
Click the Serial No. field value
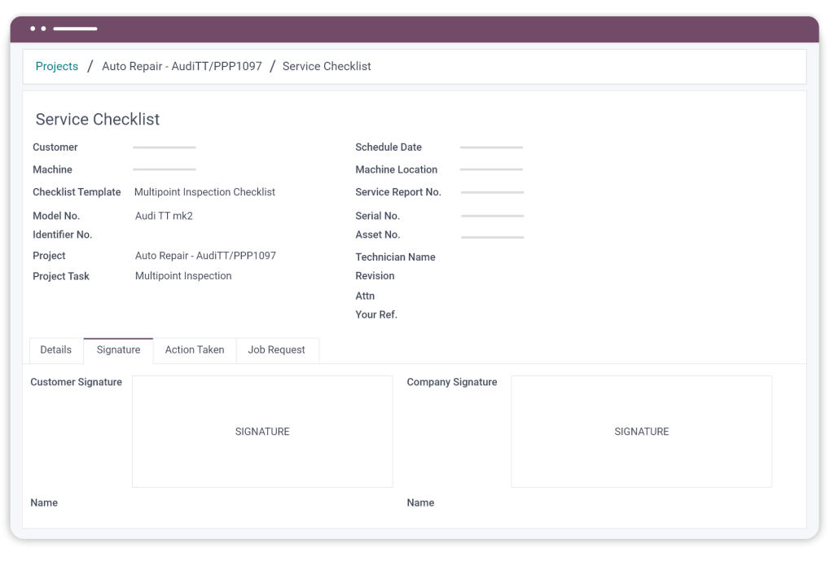[x=492, y=217]
